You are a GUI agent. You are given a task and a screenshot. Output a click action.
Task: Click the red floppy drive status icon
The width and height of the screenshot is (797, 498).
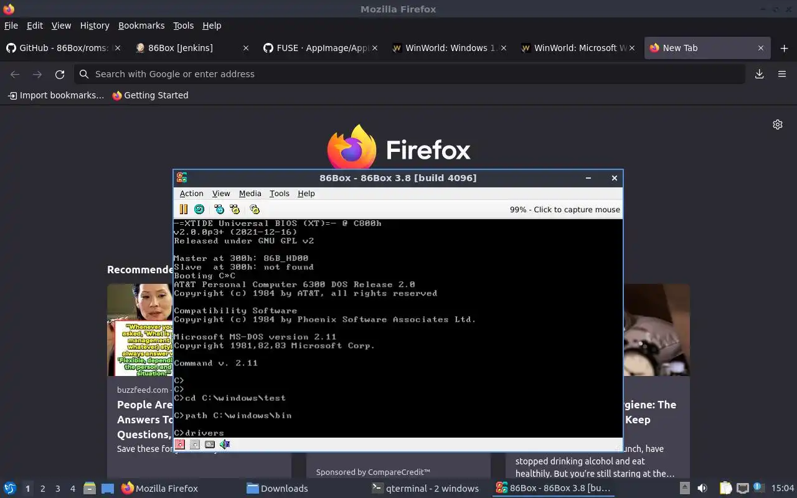point(180,444)
